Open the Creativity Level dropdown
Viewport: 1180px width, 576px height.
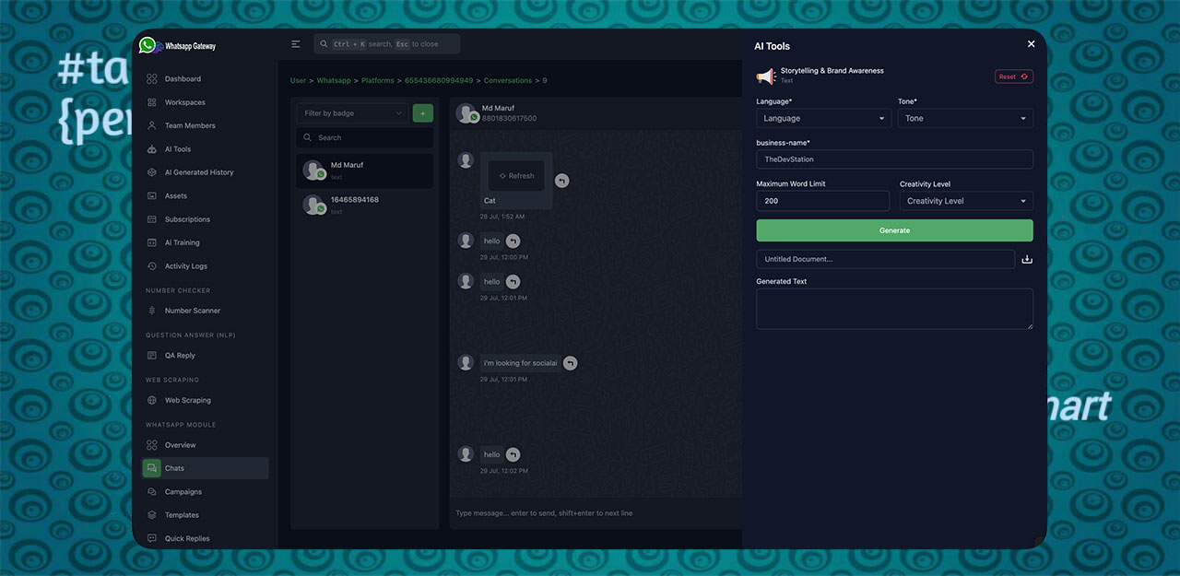pyautogui.click(x=965, y=201)
